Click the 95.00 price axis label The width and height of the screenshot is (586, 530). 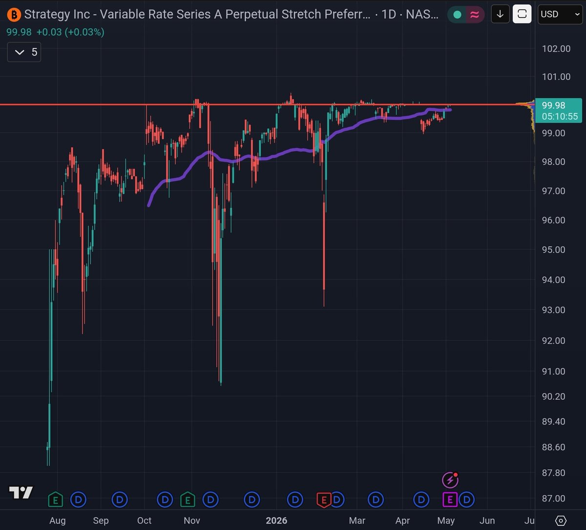tap(554, 249)
